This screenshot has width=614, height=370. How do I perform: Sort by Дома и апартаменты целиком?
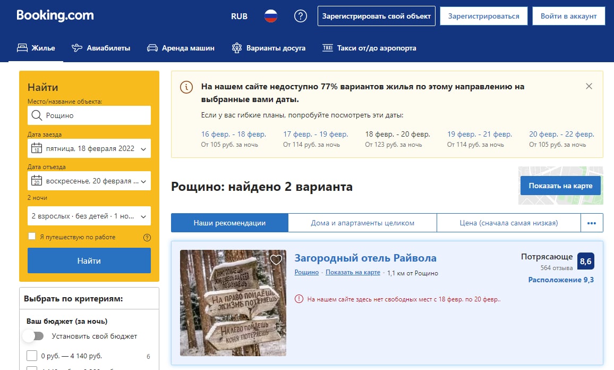pos(363,223)
